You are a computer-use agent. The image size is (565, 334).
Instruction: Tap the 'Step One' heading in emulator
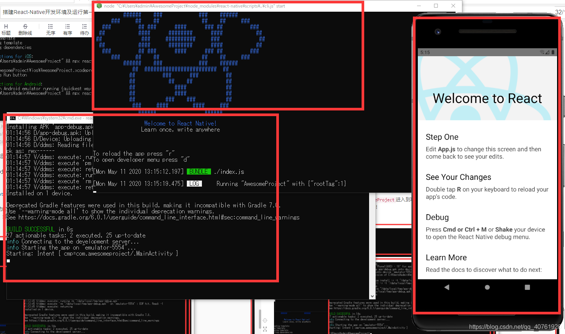(442, 137)
